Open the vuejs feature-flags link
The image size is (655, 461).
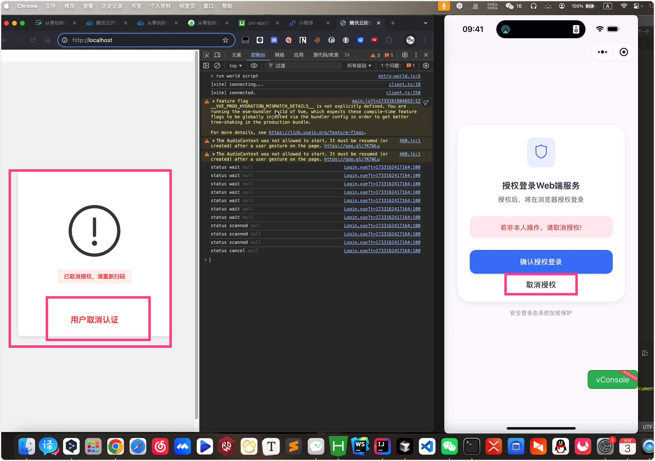tap(316, 132)
